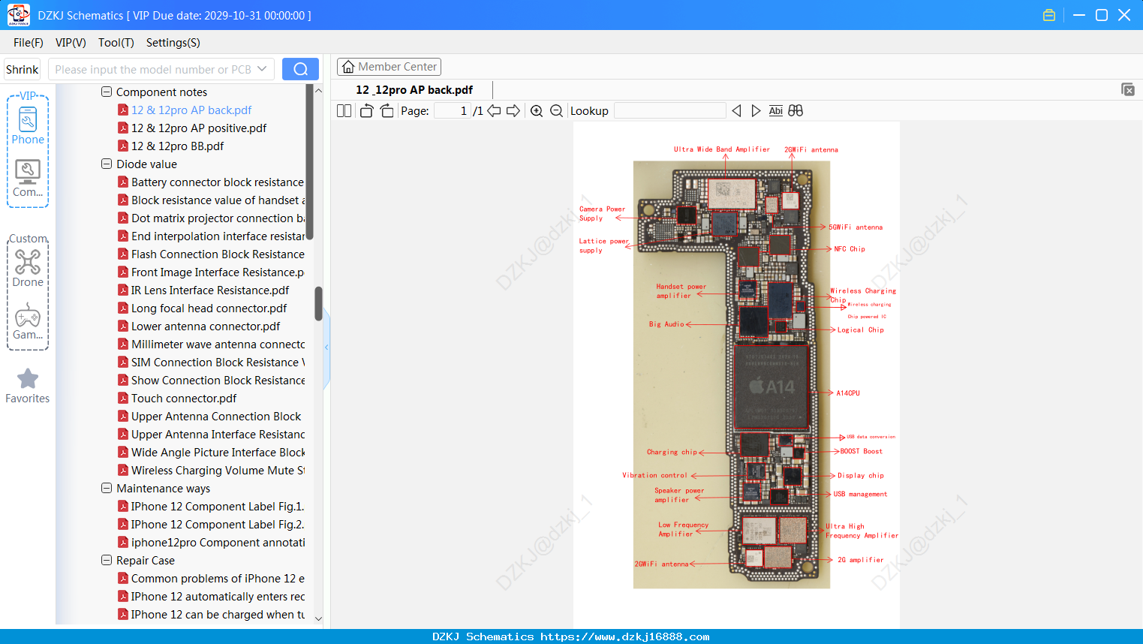Screen dimensions: 1143x644
Task: Open the model number dropdown arrow
Action: 262,69
